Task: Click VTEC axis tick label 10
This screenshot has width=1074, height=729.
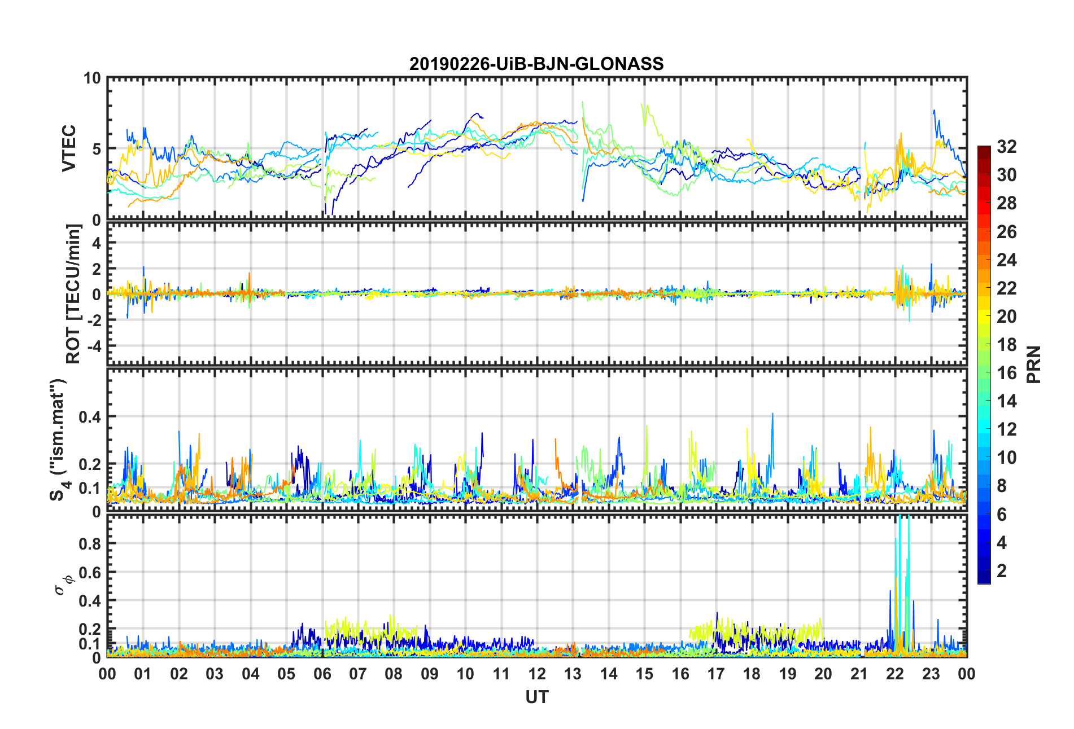Action: click(92, 78)
